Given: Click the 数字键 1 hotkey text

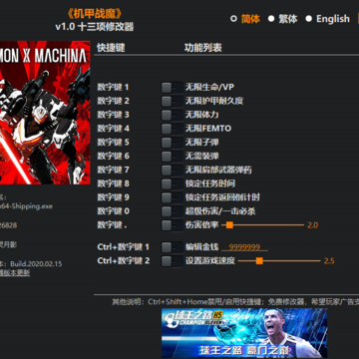Looking at the screenshot, I should [x=113, y=88].
